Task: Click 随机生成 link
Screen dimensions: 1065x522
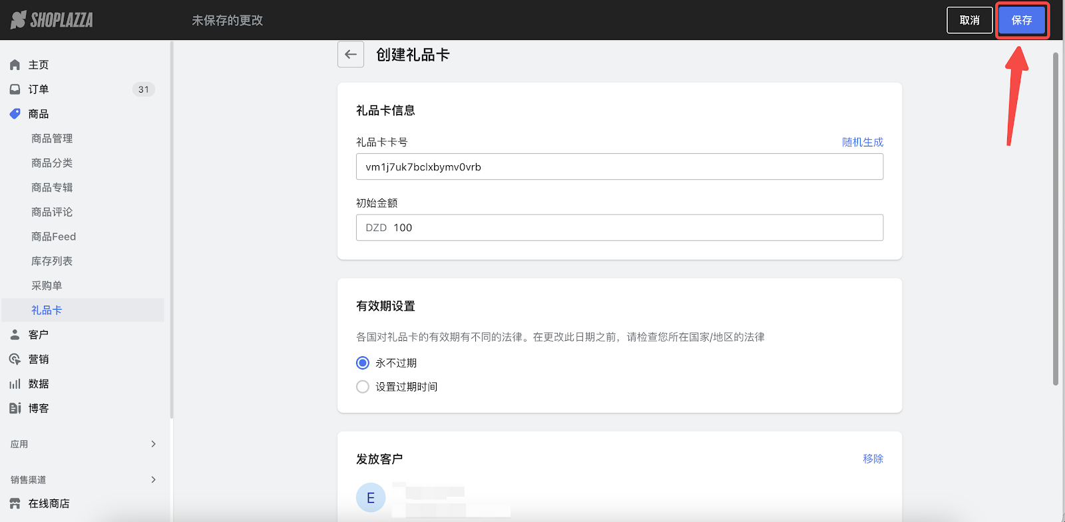Action: pos(863,142)
